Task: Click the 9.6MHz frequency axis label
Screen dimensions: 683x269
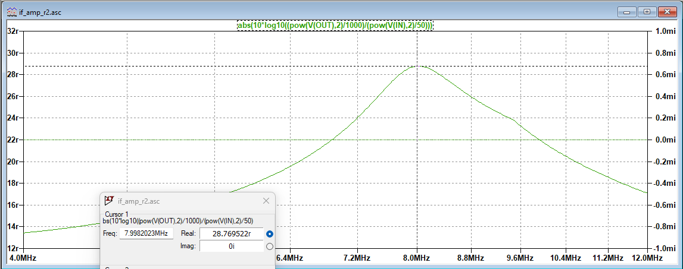Action: point(520,258)
